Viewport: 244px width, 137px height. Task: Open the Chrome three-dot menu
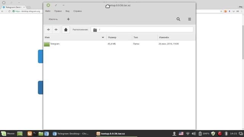[x=242, y=11]
